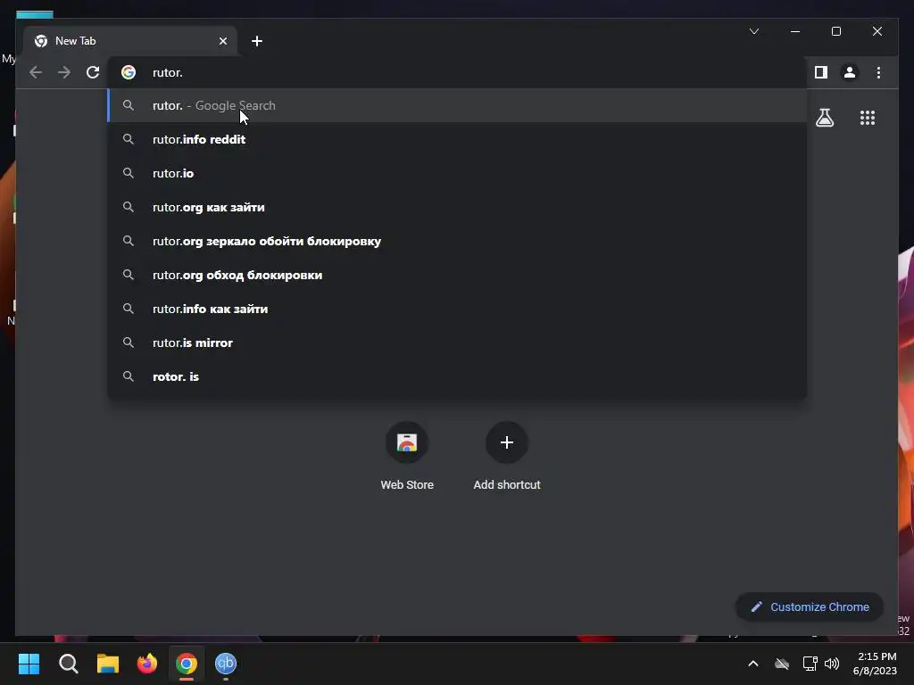Open the Chrome side panel
The width and height of the screenshot is (914, 685).
pos(821,72)
